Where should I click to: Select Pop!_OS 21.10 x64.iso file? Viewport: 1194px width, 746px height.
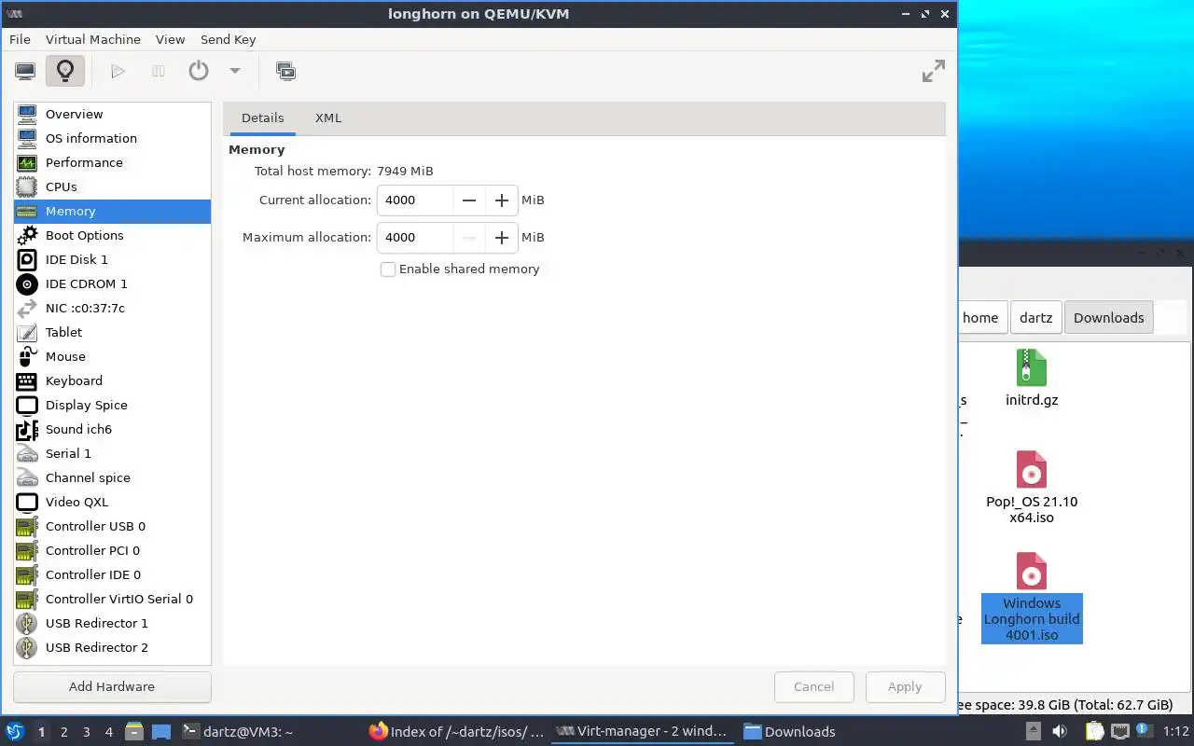click(1032, 487)
